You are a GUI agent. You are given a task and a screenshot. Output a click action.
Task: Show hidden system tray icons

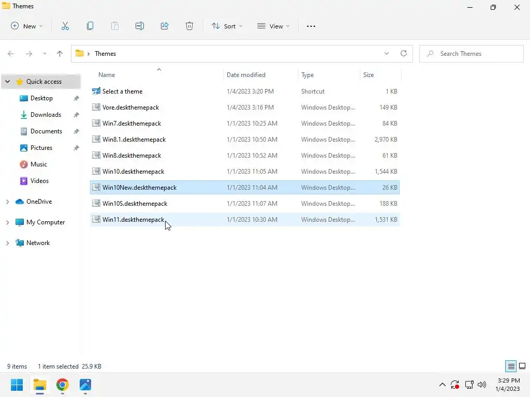point(442,385)
